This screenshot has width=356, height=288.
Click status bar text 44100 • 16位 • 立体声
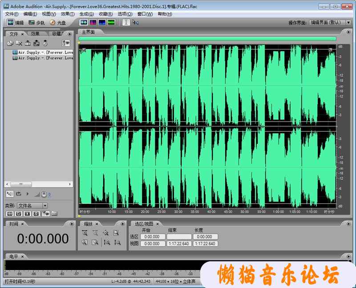(x=175, y=281)
